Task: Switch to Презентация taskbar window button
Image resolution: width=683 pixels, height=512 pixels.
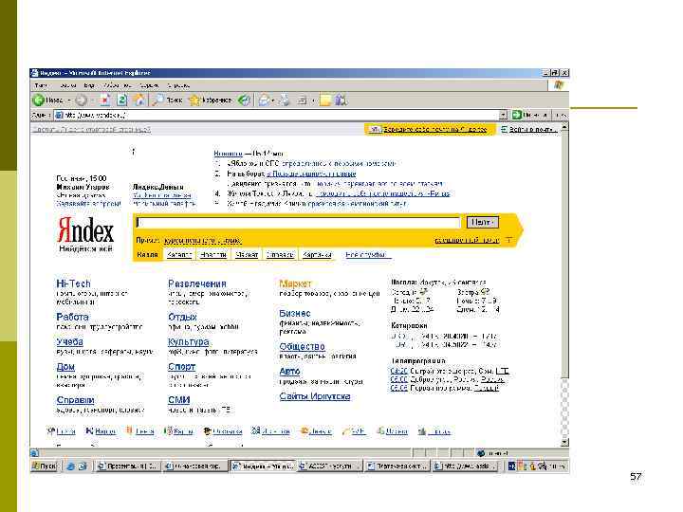Action: (128, 466)
